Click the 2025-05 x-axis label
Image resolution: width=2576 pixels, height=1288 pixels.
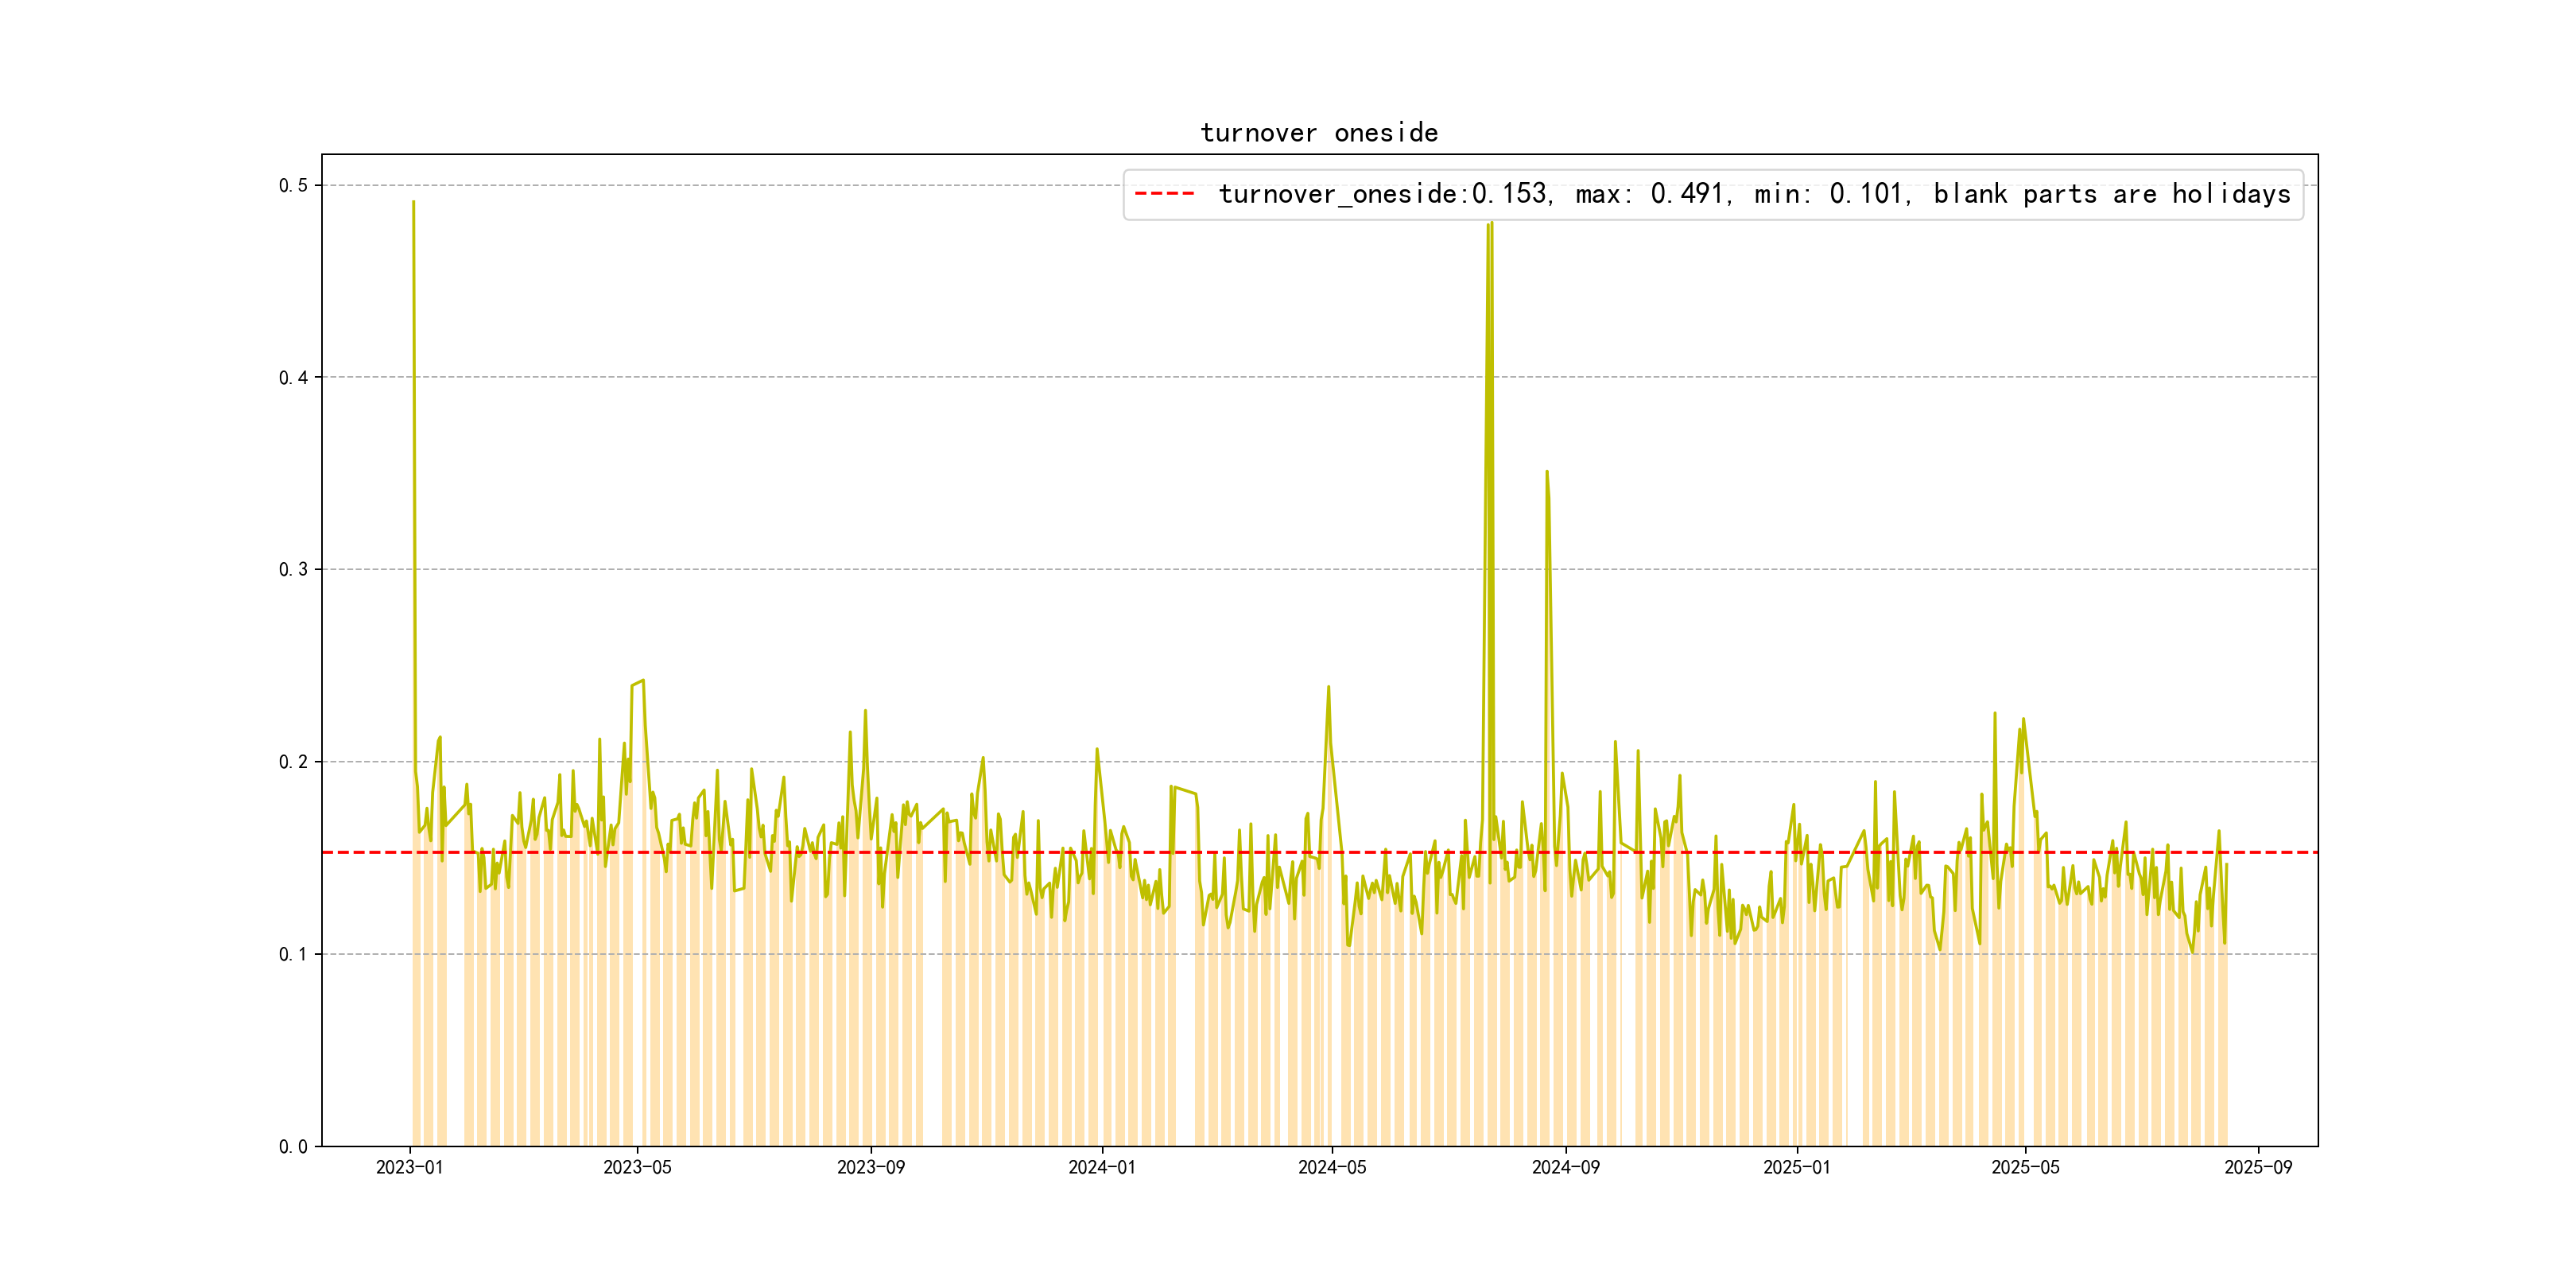click(x=2025, y=1167)
